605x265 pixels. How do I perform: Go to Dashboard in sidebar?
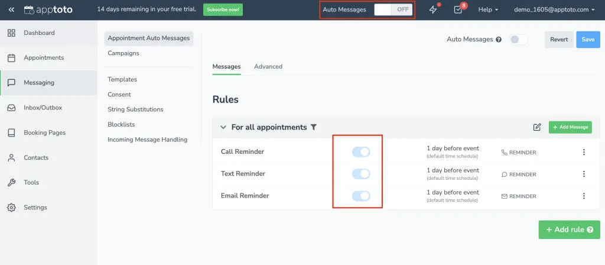click(x=40, y=33)
